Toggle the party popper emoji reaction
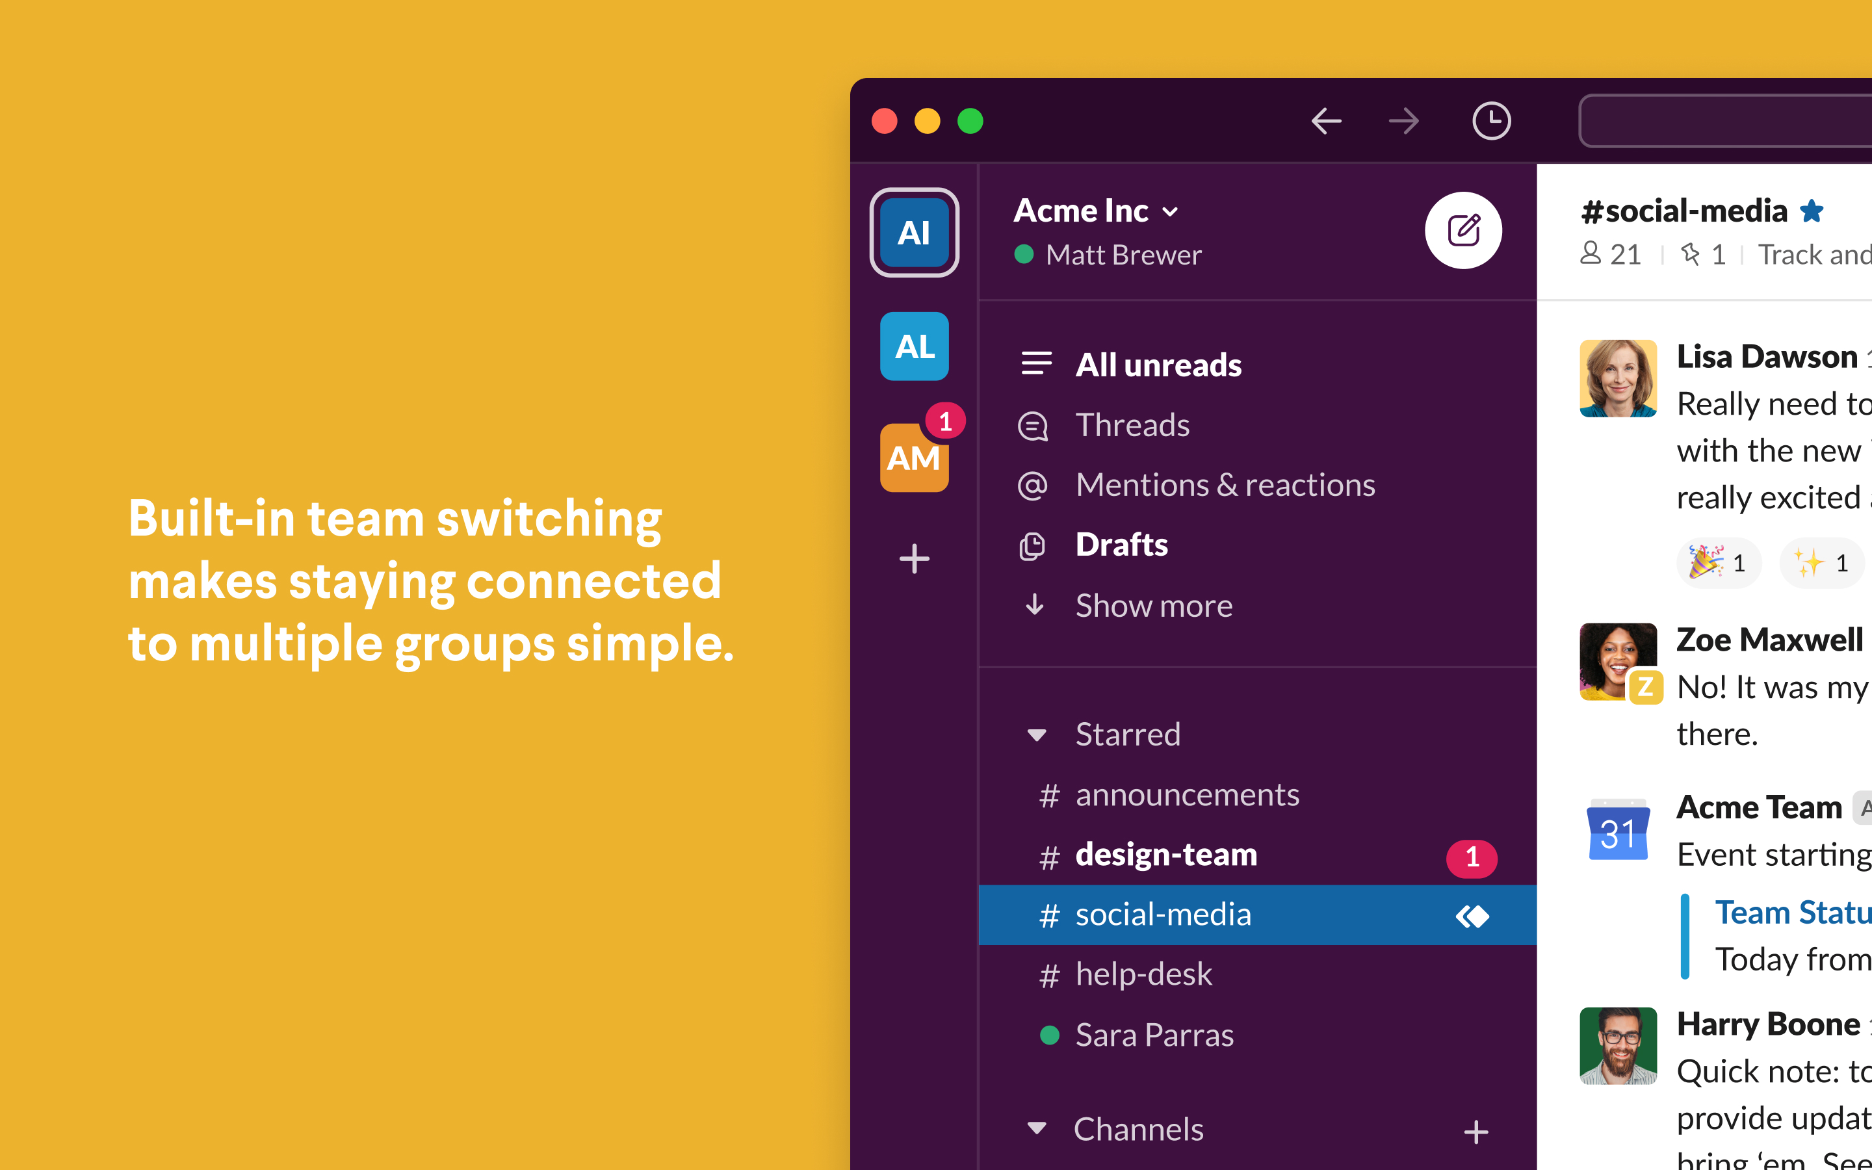The width and height of the screenshot is (1872, 1170). pos(1718,562)
